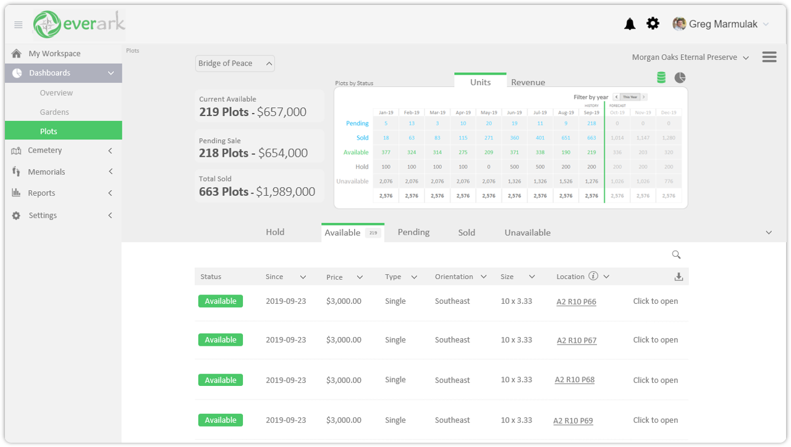Switch to the pie chart view icon
This screenshot has width=791, height=447.
(x=680, y=77)
